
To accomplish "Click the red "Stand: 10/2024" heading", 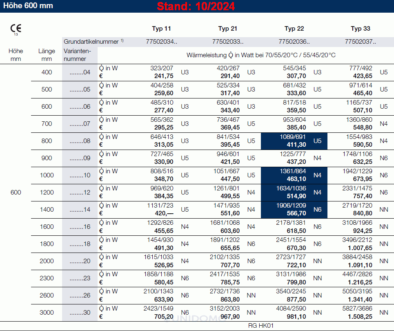I will tap(196, 7).
